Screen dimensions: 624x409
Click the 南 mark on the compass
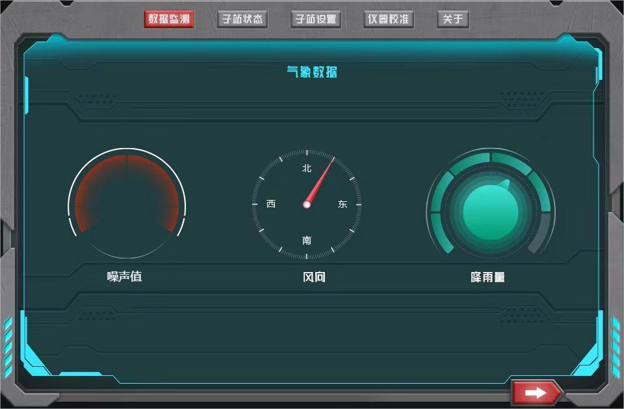306,240
